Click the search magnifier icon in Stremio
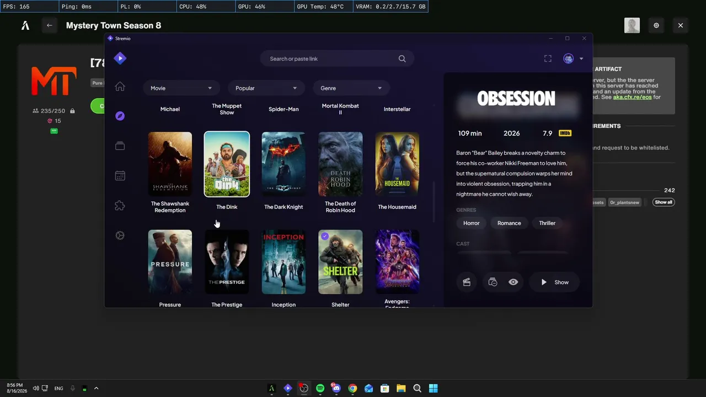The image size is (706, 397). [x=402, y=59]
